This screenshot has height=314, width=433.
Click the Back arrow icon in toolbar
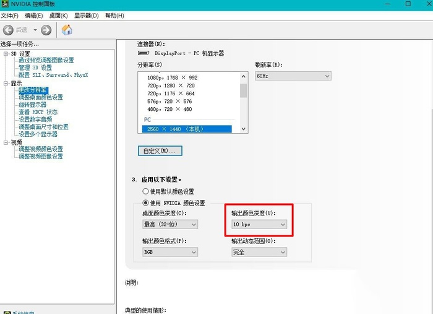[x=8, y=30]
